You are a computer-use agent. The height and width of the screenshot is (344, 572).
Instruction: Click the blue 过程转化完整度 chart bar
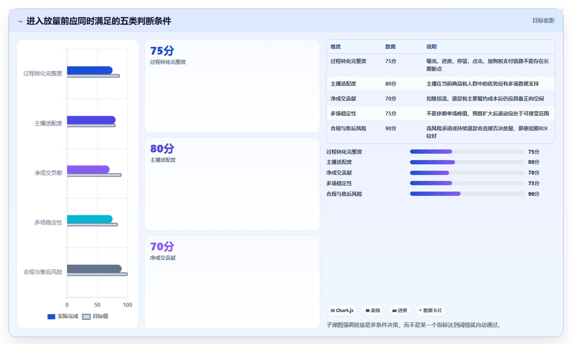90,70
